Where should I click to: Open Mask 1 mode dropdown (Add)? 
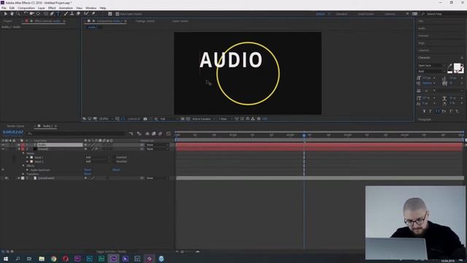pos(98,158)
